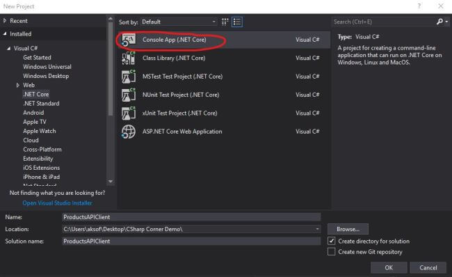Viewport: 452px width, 277px height.
Task: Open the Location path dropdown arrow
Action: (x=317, y=229)
